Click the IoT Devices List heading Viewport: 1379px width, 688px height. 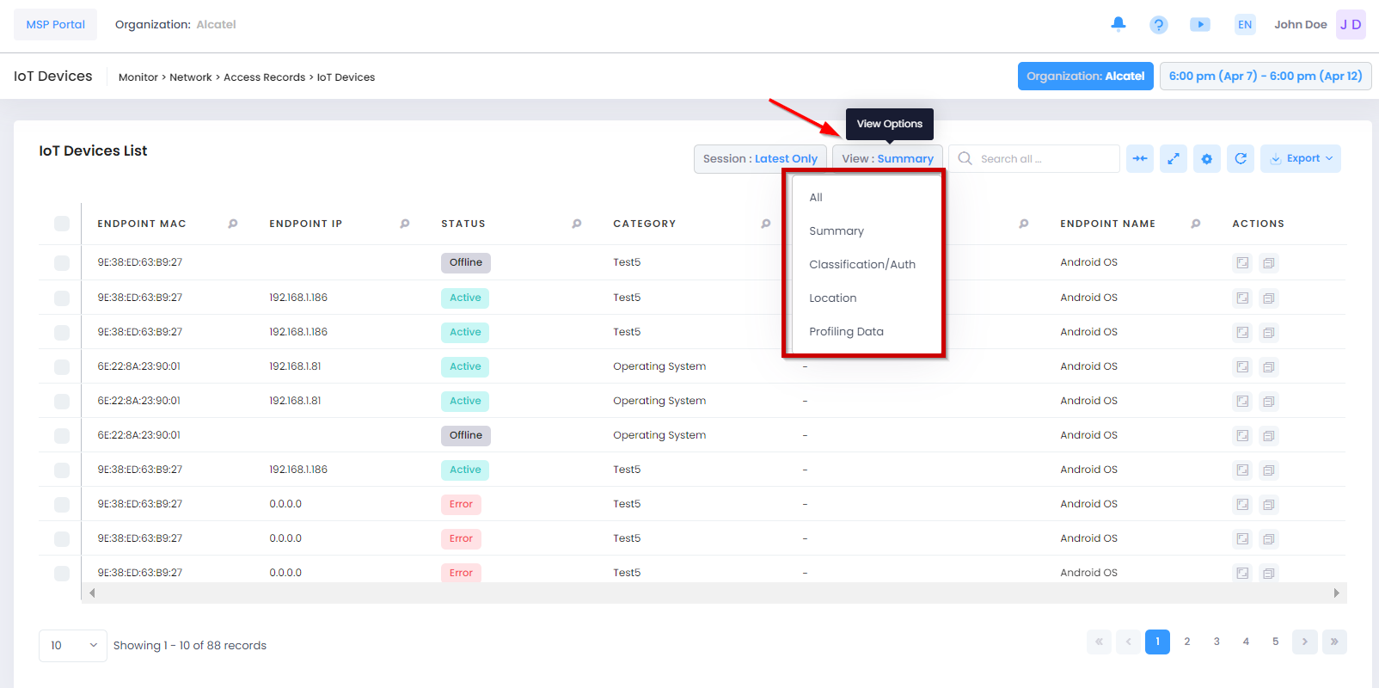pos(93,150)
